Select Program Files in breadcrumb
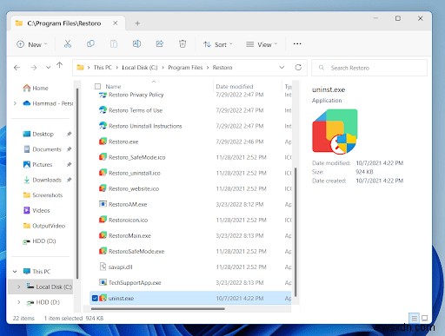The height and width of the screenshot is (336, 445). [185, 68]
